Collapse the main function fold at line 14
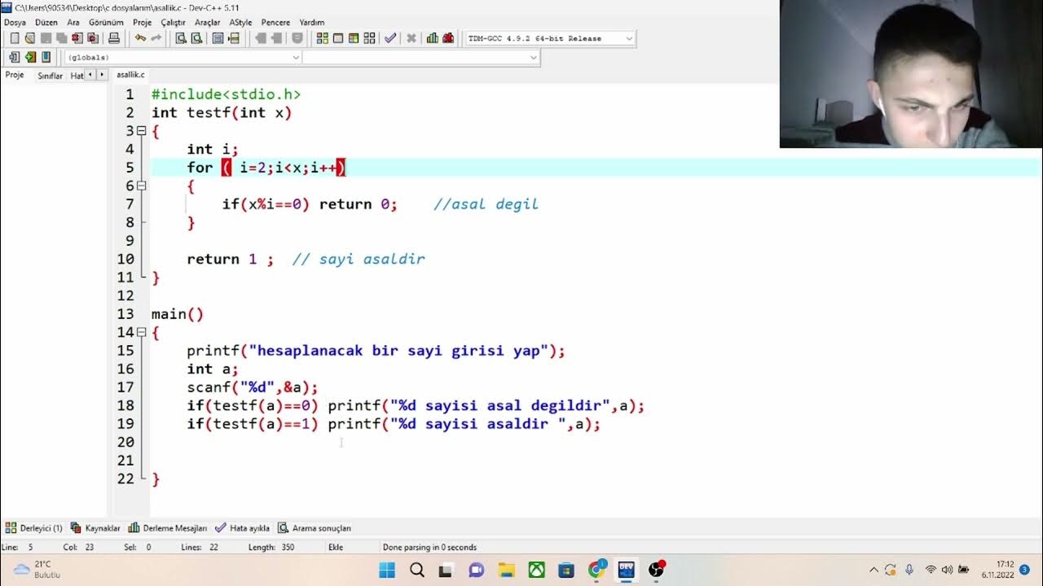The image size is (1043, 586). click(141, 332)
